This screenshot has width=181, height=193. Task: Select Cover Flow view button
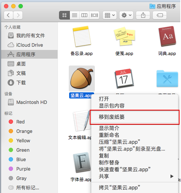point(94,15)
